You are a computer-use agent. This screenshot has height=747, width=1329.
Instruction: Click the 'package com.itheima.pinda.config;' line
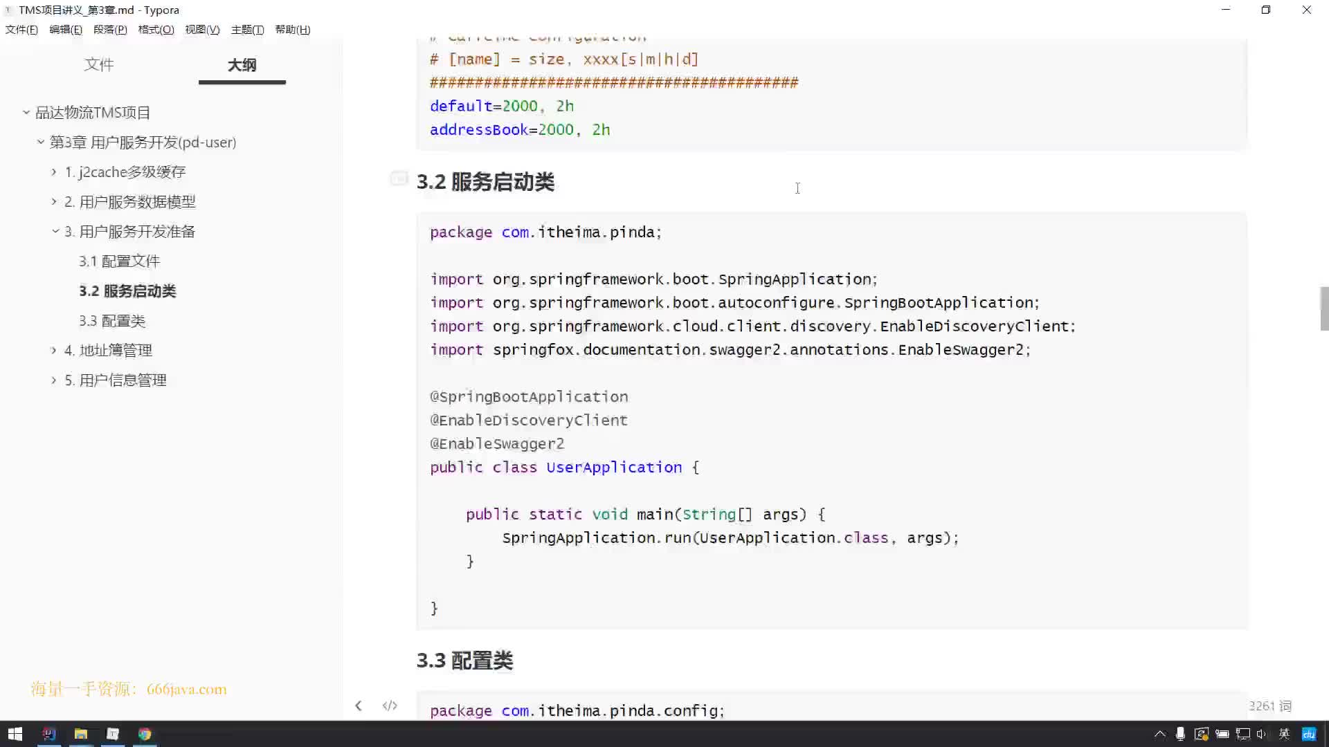pyautogui.click(x=577, y=710)
